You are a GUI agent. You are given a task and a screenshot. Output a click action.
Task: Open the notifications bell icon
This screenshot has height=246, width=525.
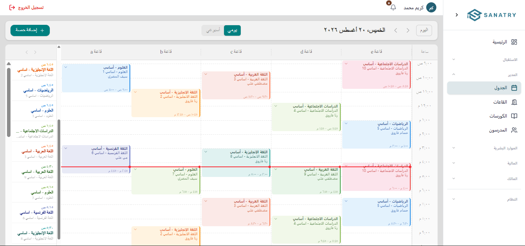[x=393, y=7]
